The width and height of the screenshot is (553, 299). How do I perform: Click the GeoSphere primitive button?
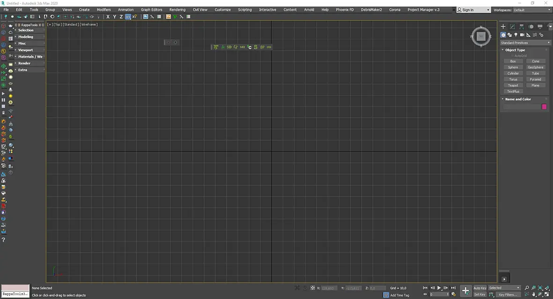point(535,67)
